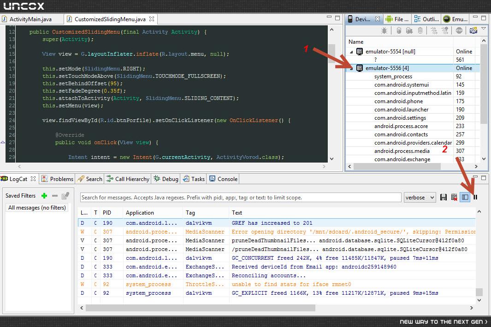
Task: Switch to the ActivityMain.java editor tab
Action: pyautogui.click(x=31, y=19)
